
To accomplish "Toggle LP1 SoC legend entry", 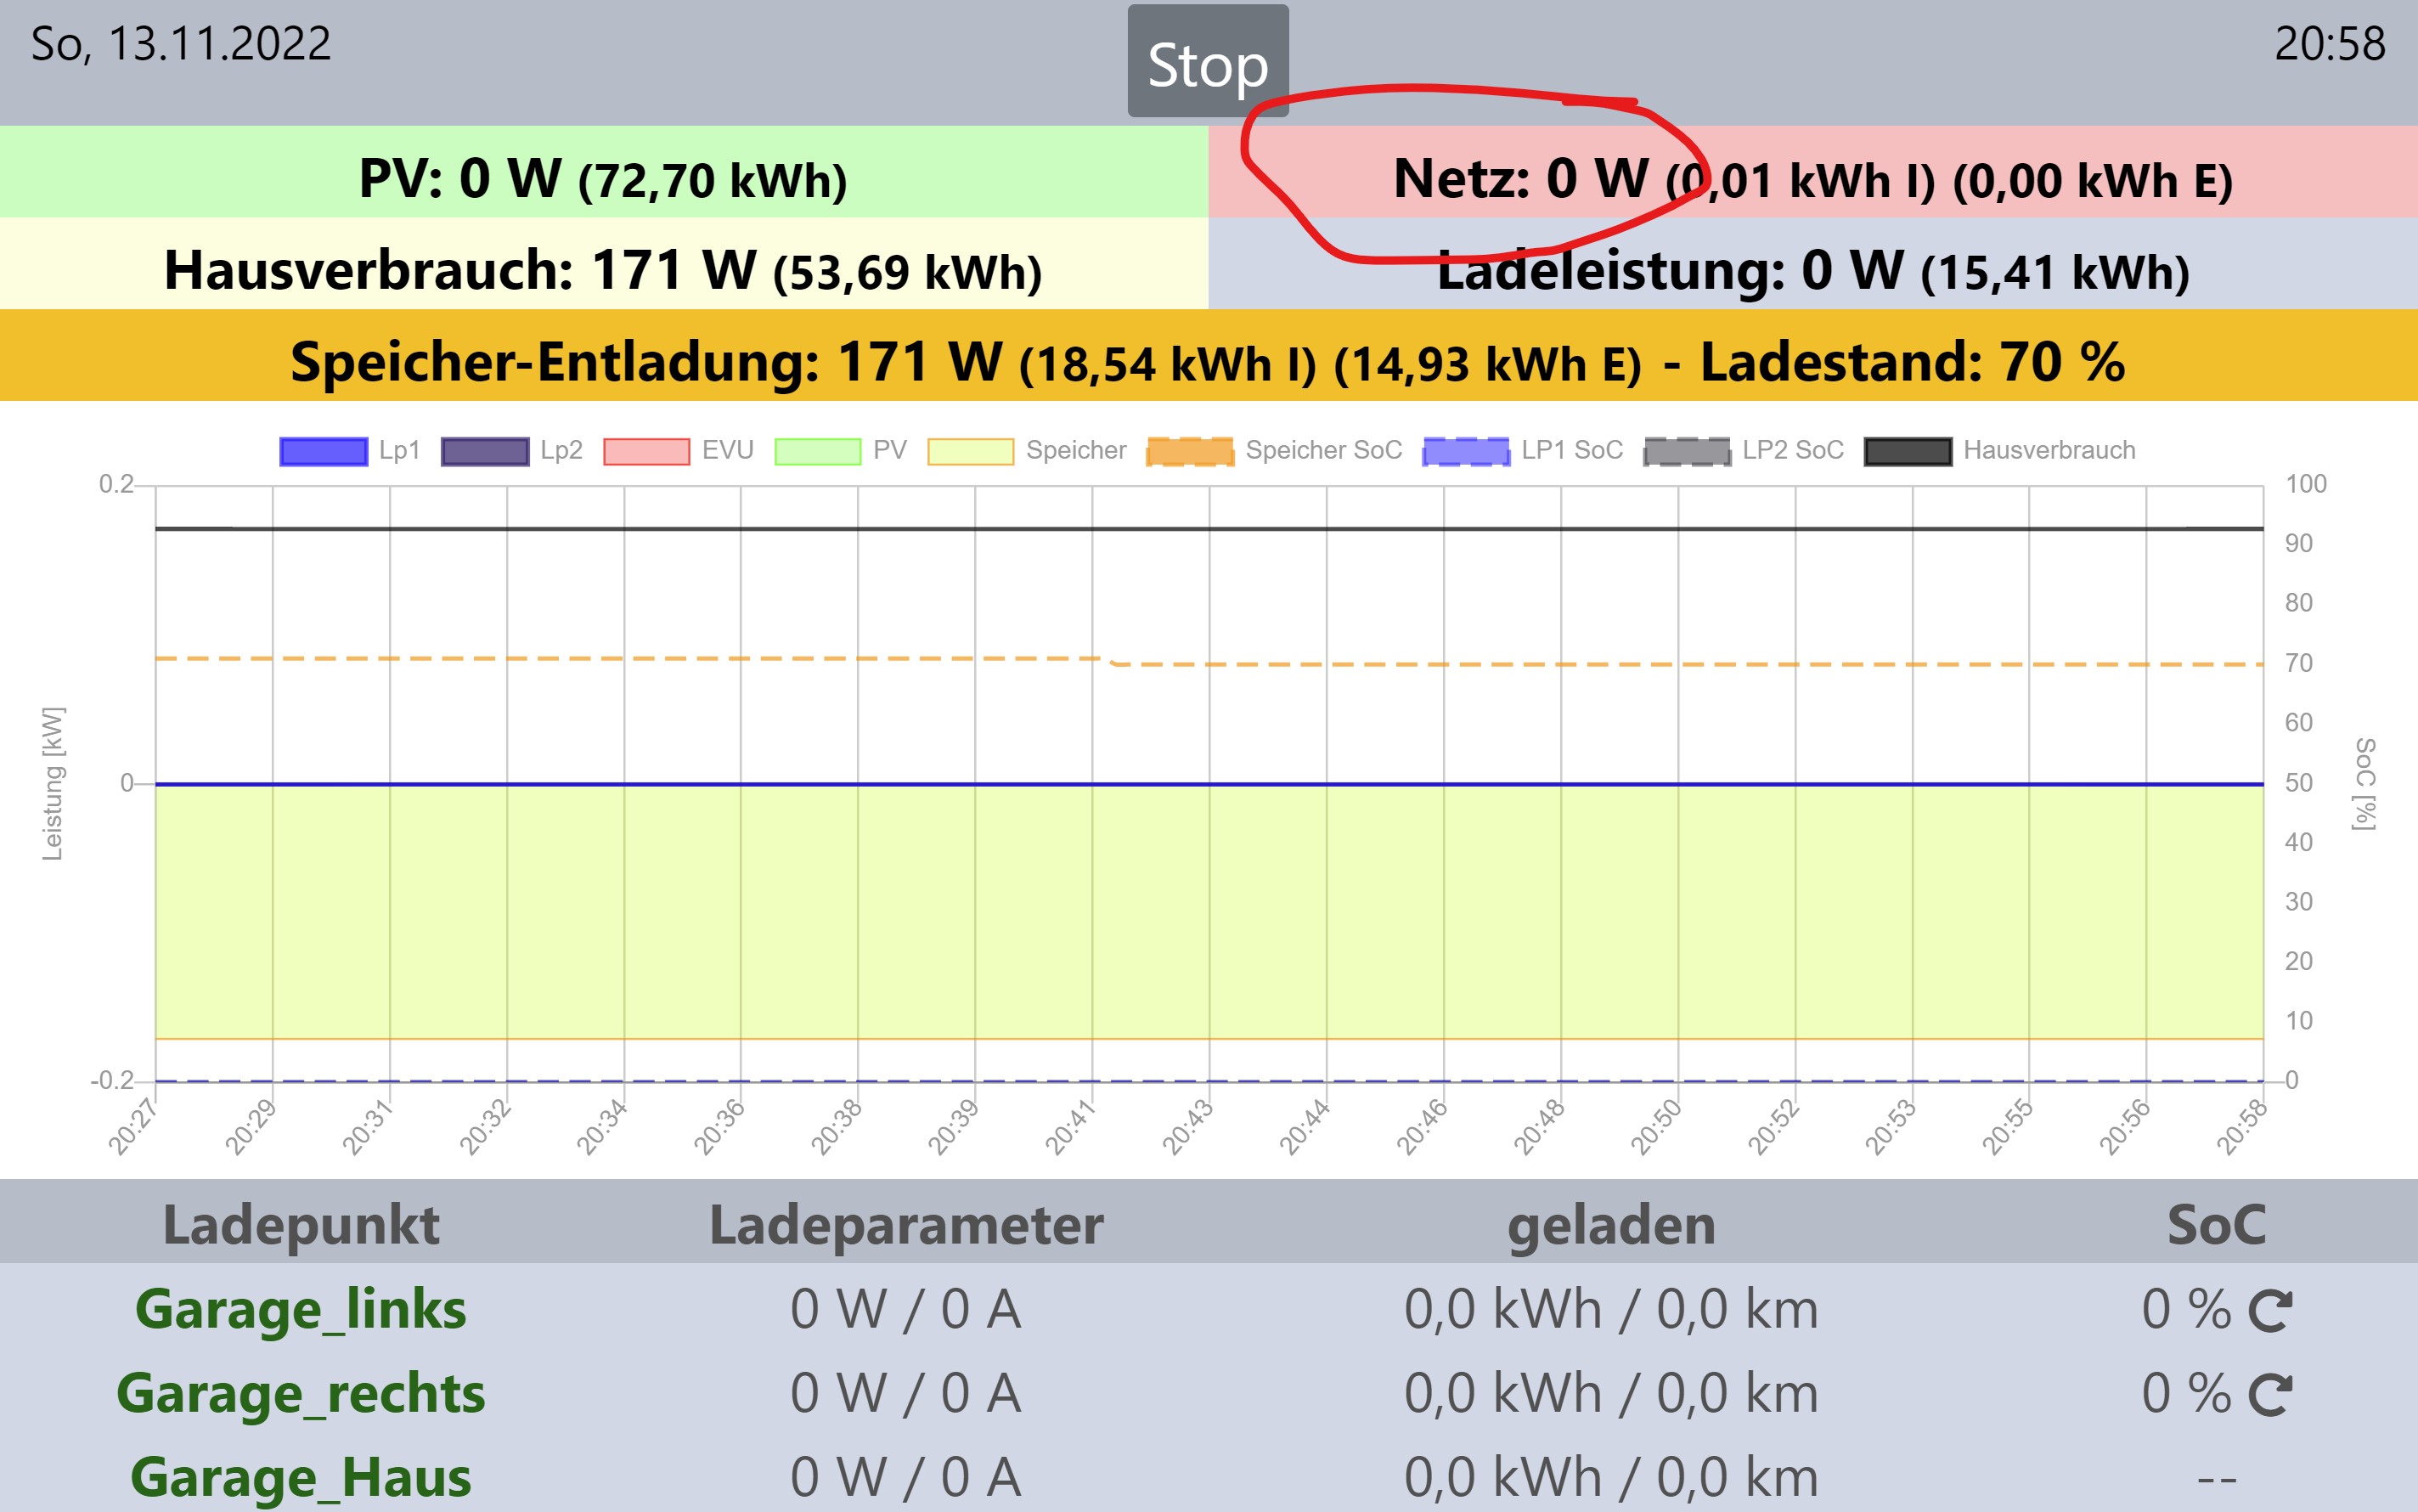I will click(x=1465, y=451).
